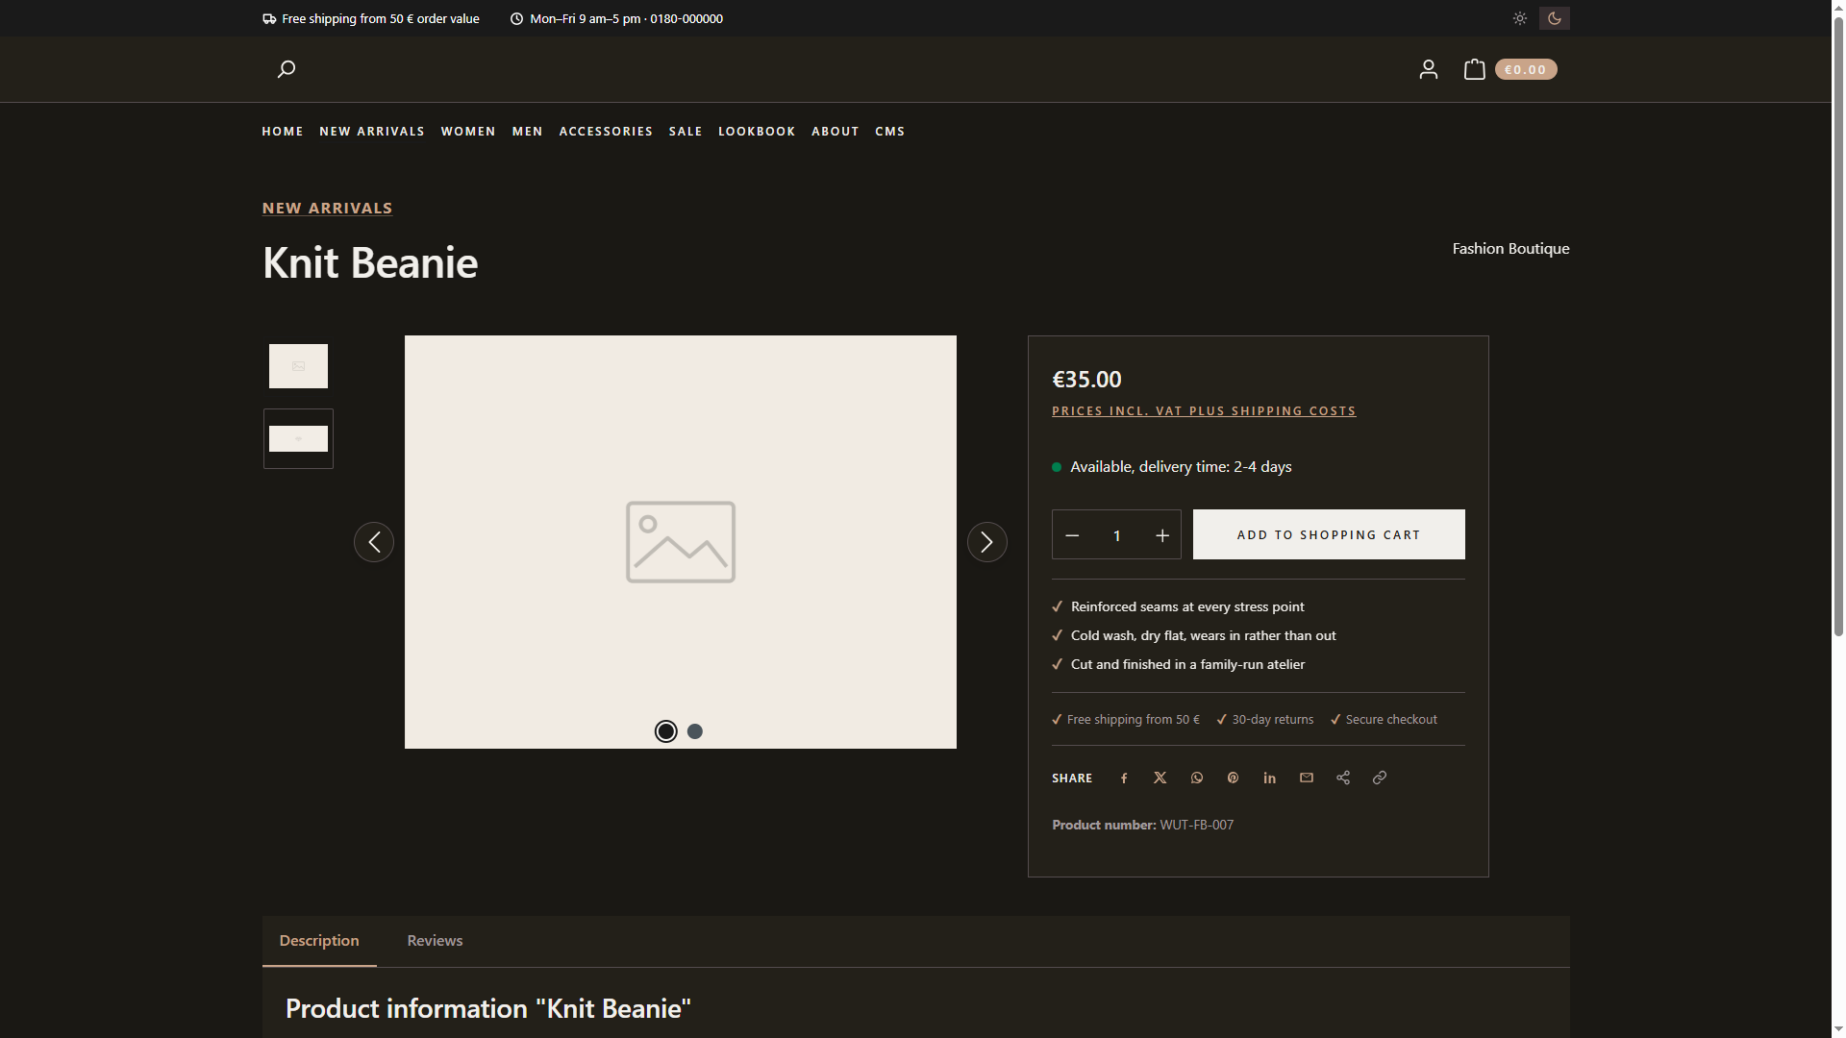Open the generic share icon

tap(1343, 778)
